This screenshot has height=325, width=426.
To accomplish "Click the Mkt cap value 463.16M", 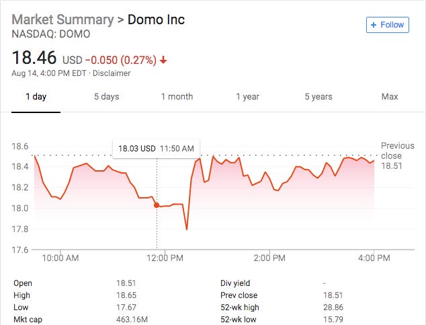I will [x=132, y=320].
